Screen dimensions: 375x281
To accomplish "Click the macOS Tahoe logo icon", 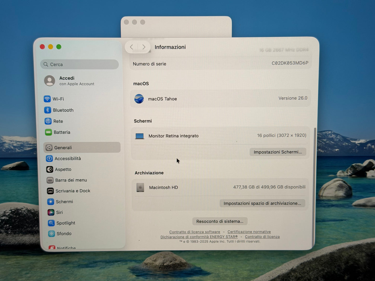I will 139,99.
